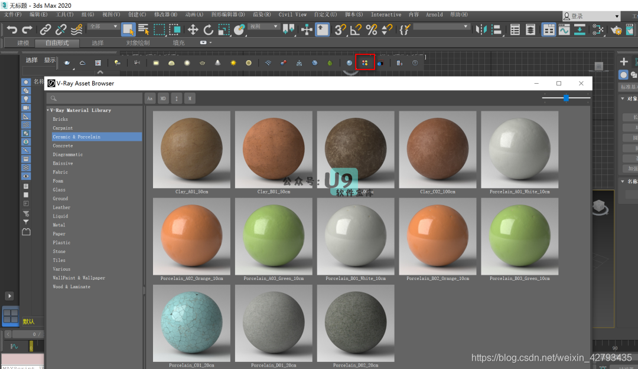Switch to the 建模 ribbon tab
The image size is (638, 369).
click(23, 43)
